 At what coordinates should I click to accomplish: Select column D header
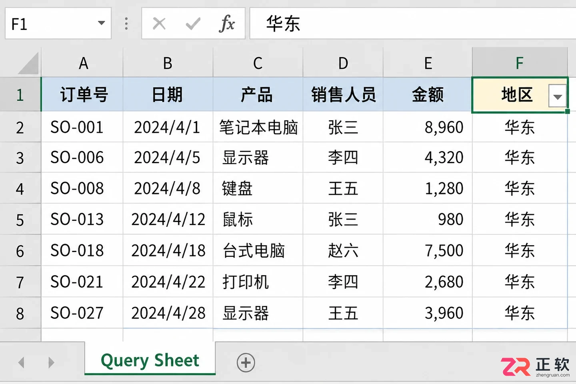tap(343, 63)
